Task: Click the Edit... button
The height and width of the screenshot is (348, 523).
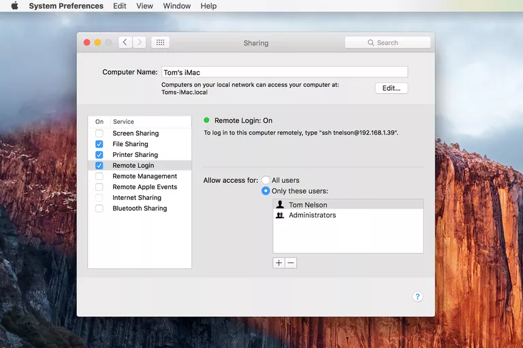Action: tap(392, 88)
